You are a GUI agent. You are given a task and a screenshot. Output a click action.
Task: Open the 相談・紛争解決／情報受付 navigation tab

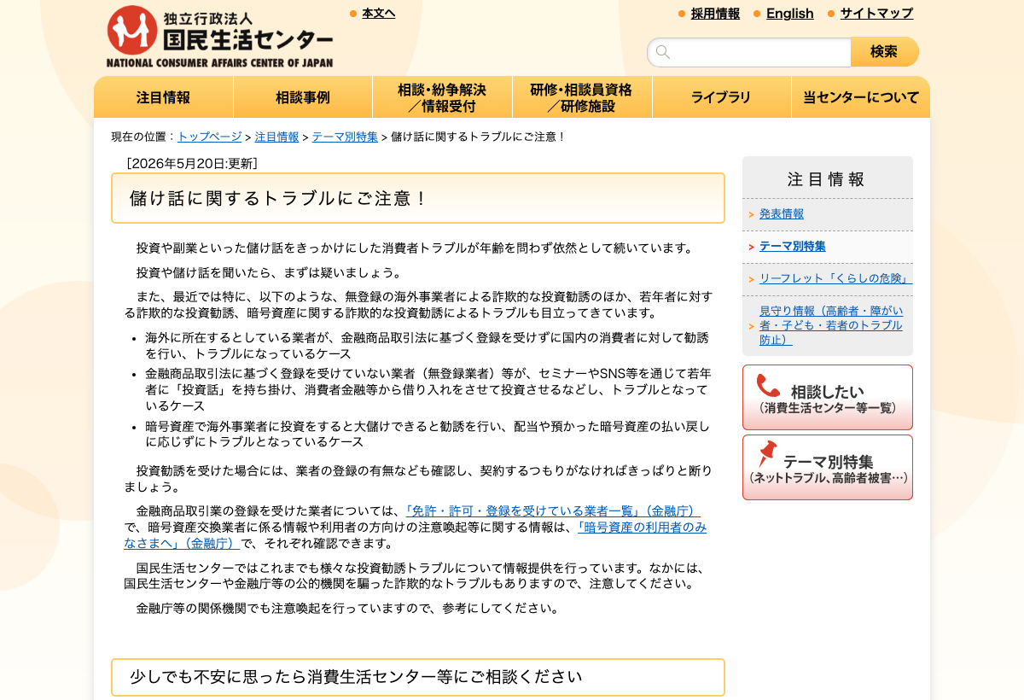pos(442,97)
